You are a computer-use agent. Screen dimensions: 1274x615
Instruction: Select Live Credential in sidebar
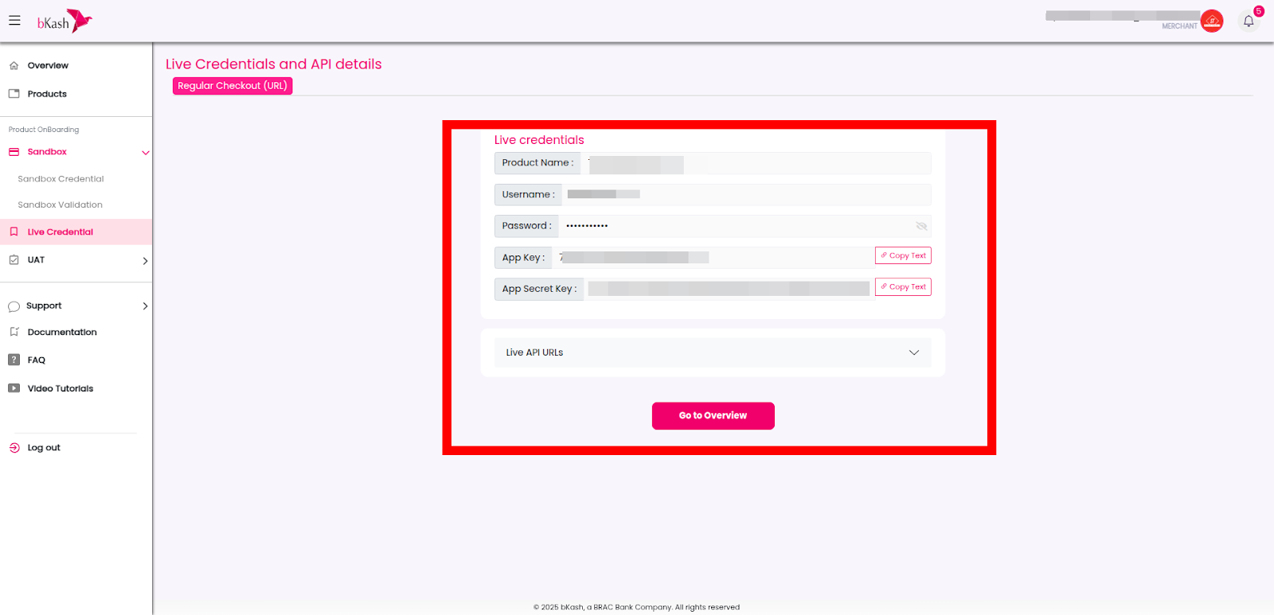pyautogui.click(x=61, y=232)
